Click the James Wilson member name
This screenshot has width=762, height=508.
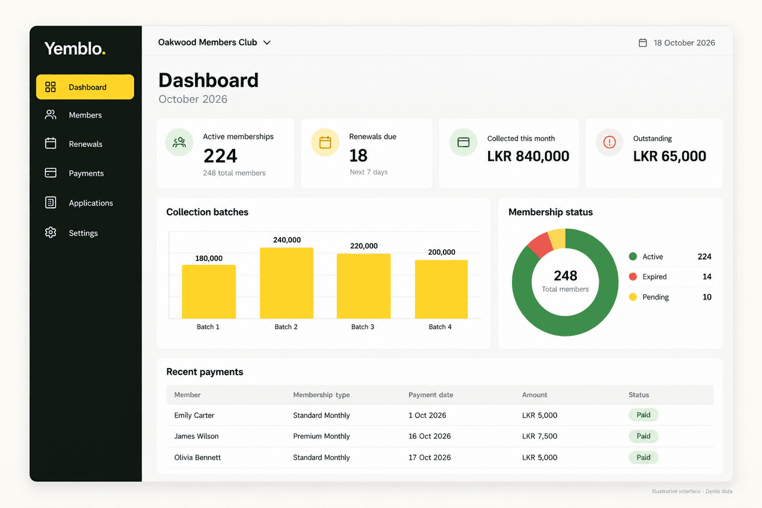(196, 436)
